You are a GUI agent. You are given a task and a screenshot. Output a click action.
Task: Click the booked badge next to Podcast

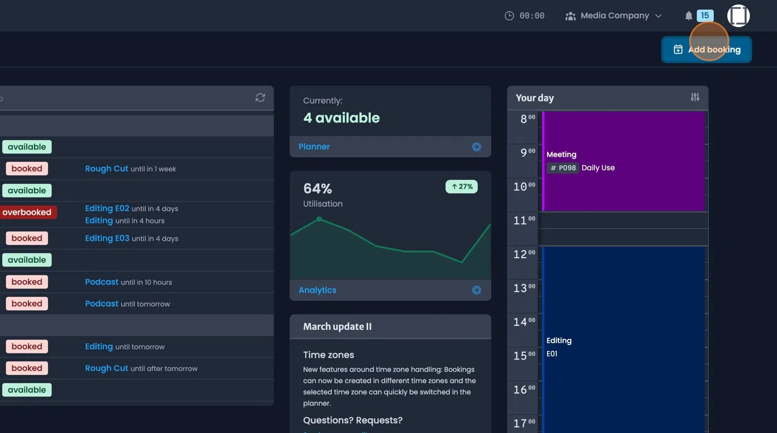26,281
